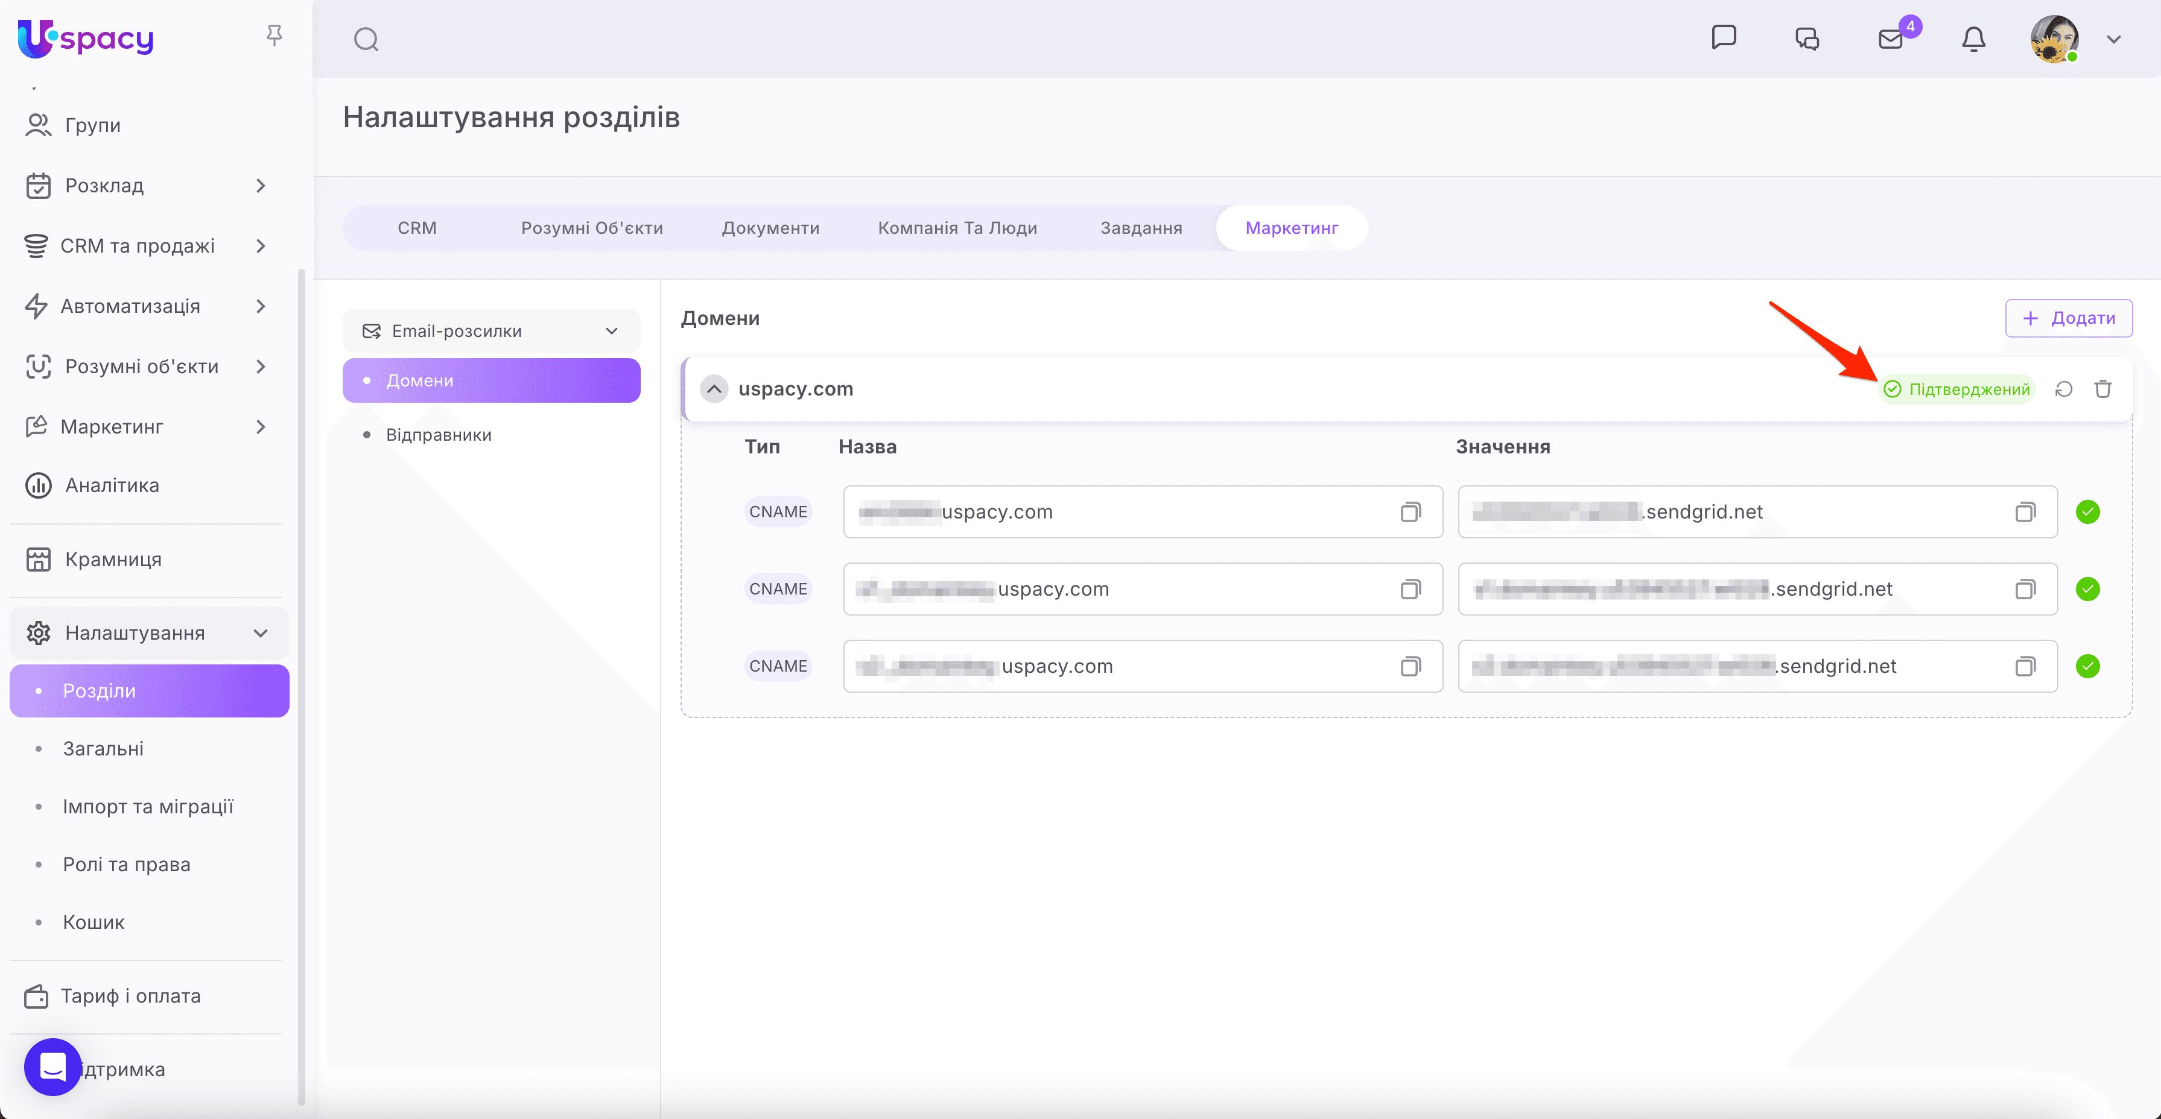Click the second CNAME name field
Viewport: 2161px width, 1119px height.
click(1115, 589)
